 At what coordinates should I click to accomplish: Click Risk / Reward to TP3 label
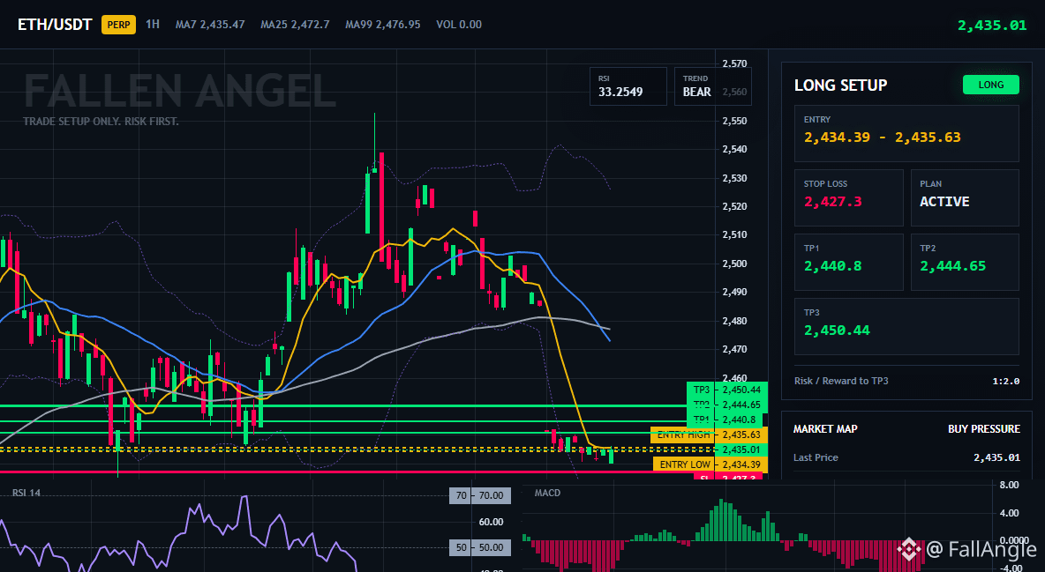(841, 381)
